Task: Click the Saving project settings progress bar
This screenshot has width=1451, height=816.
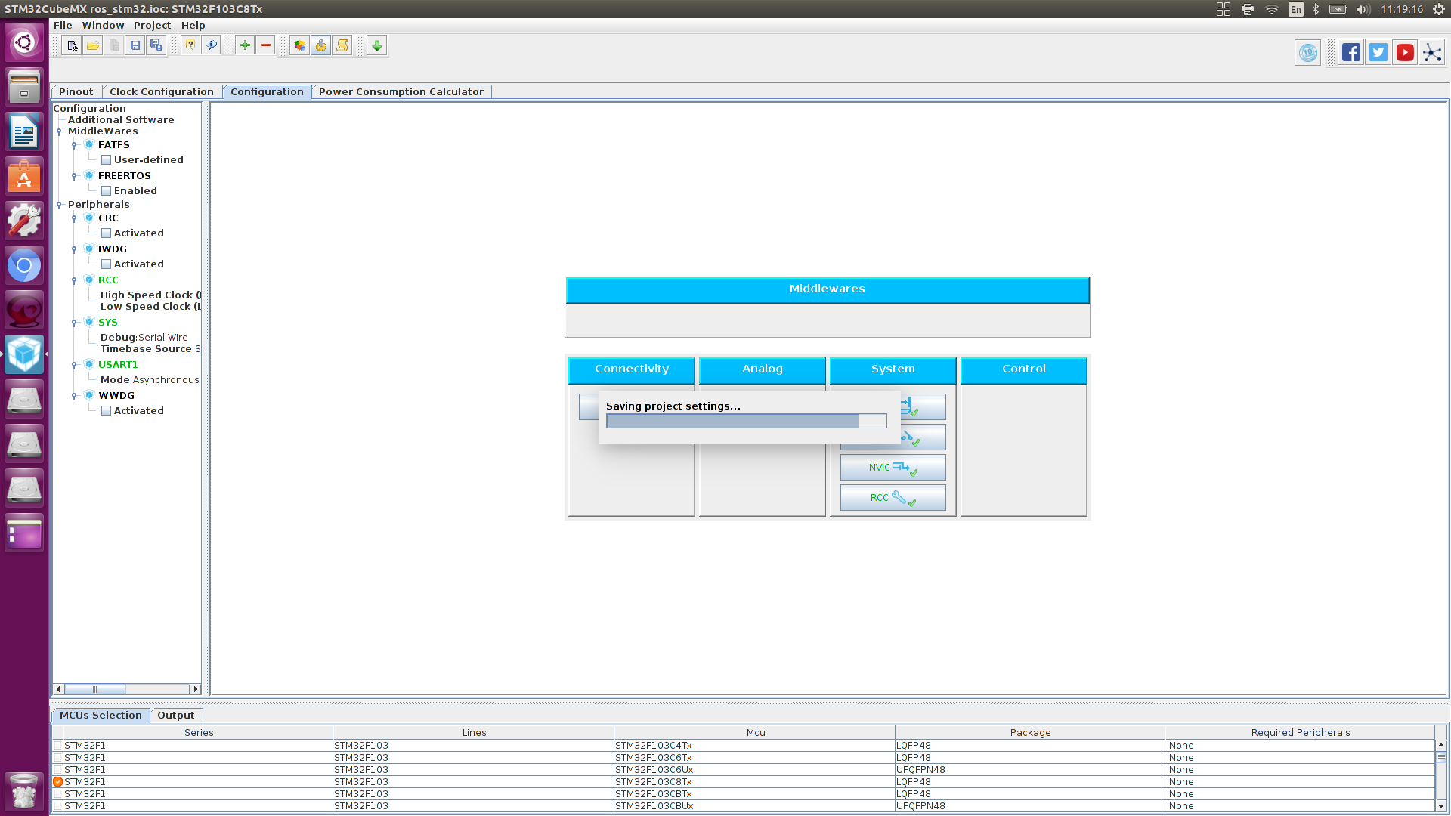Action: click(x=747, y=421)
